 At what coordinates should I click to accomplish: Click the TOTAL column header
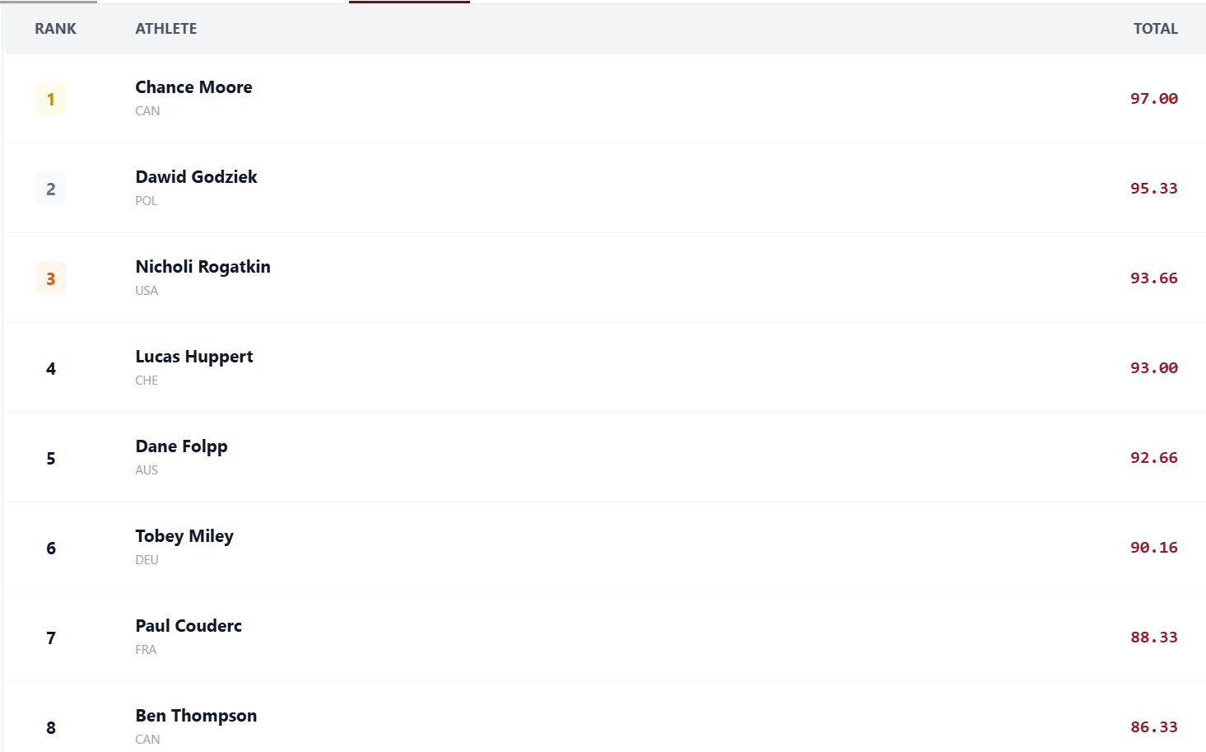click(1155, 29)
